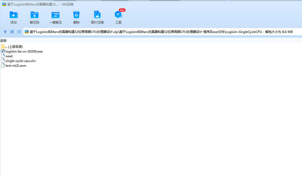Click the 删除 (Delete) trash icon
This screenshot has width=302, height=177.
pyautogui.click(x=76, y=15)
